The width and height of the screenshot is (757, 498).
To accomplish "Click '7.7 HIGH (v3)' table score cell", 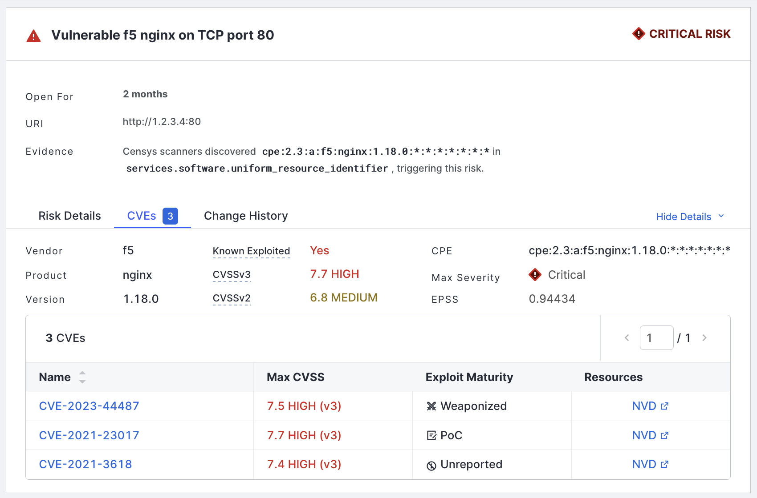I will 304,435.
